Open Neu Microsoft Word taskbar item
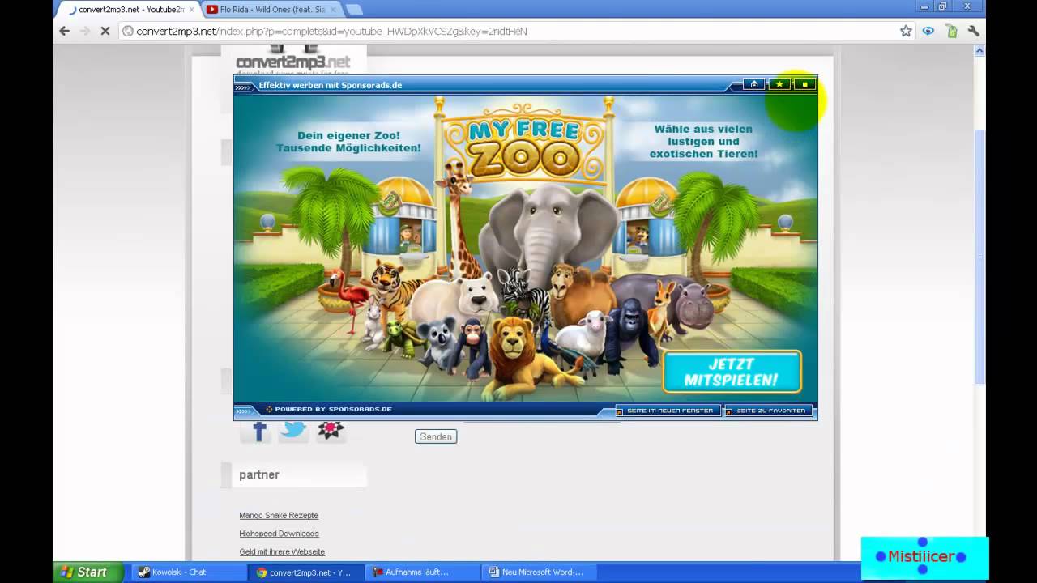 [539, 572]
